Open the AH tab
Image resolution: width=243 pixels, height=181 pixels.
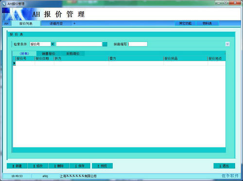(6, 23)
